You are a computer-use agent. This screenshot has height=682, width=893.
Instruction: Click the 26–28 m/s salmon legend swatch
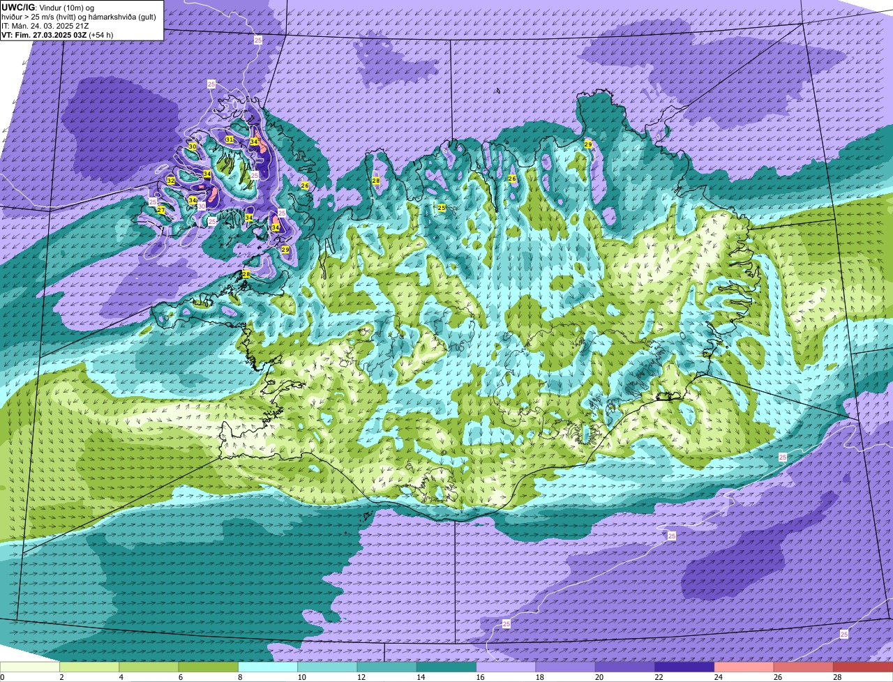(x=804, y=667)
